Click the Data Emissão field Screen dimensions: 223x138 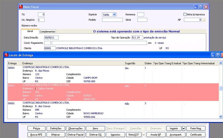point(51,38)
